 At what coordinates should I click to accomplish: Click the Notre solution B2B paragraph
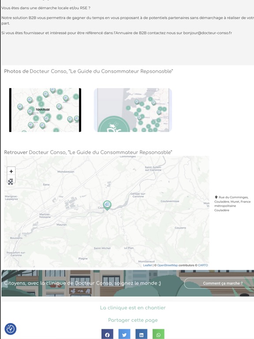click(127, 20)
